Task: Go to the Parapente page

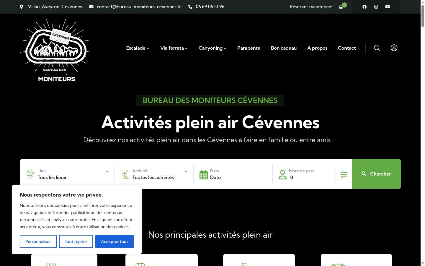Action: pos(249,48)
